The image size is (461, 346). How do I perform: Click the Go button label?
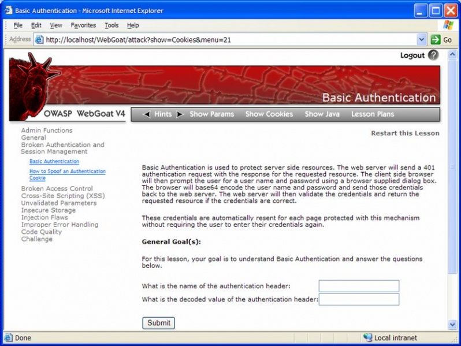[x=448, y=40]
